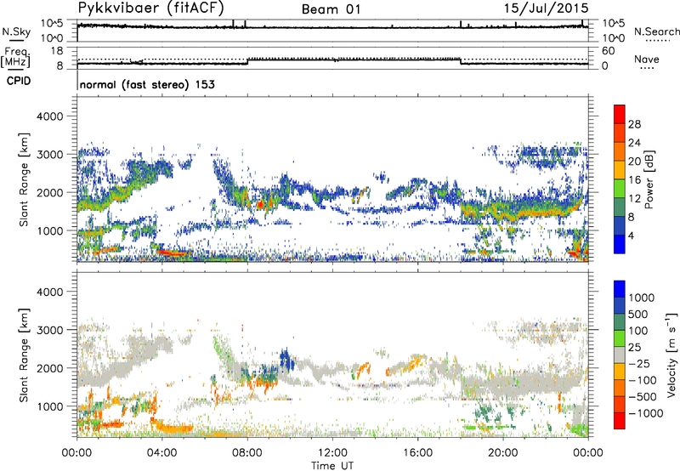Image resolution: width=680 pixels, height=471 pixels.
Task: Click the red high-power patch near 08:30 UT
Action: pos(261,204)
